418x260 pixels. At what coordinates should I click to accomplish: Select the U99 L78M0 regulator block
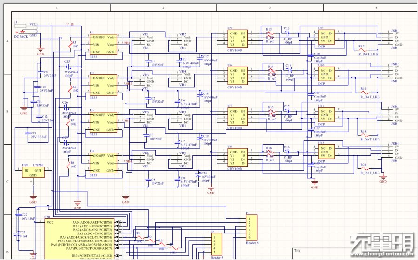click(x=33, y=172)
